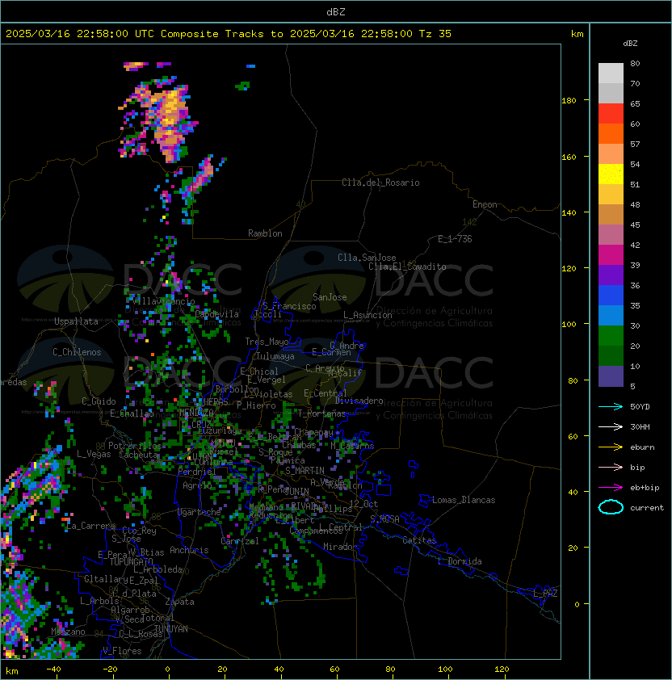Click the 'S_MARTIN' map label
Viewport: 672px width, 680px height.
(305, 471)
